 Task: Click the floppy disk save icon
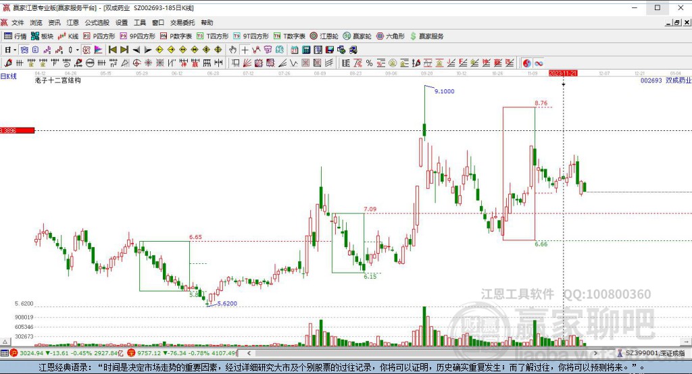329,50
